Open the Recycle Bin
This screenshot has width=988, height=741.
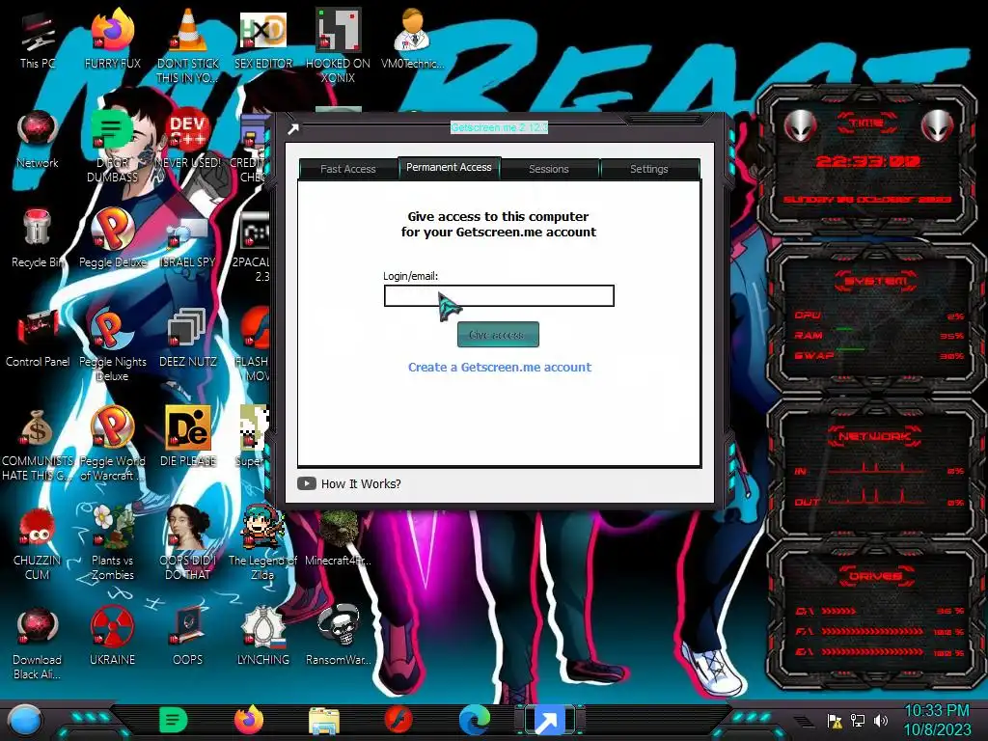pyautogui.click(x=38, y=239)
